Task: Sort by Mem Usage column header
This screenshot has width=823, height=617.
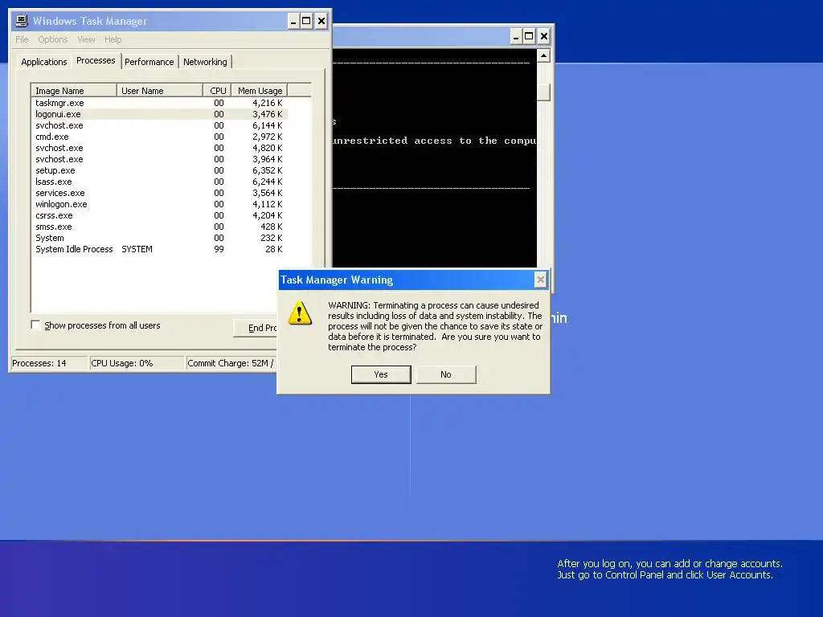Action: click(260, 91)
